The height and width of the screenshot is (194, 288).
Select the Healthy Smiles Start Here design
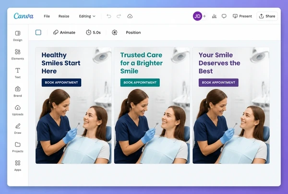pos(73,106)
